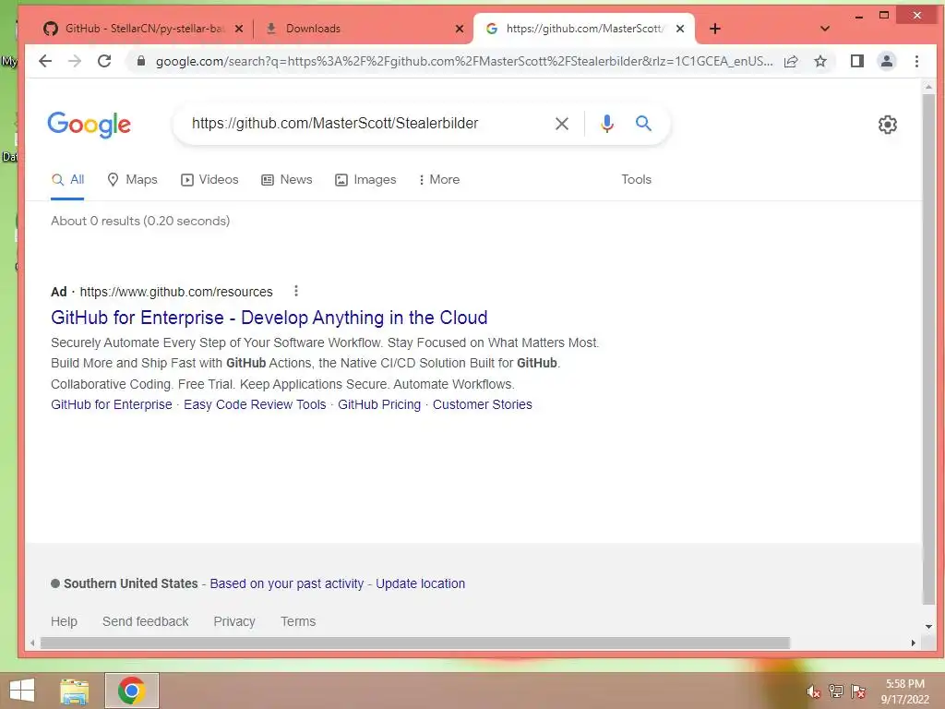Reload the current Google page

104,61
